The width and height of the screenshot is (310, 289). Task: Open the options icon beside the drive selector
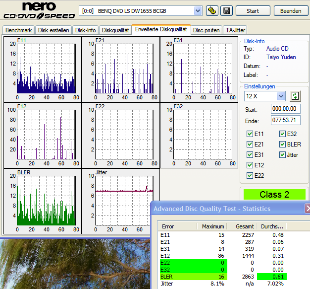pyautogui.click(x=212, y=10)
